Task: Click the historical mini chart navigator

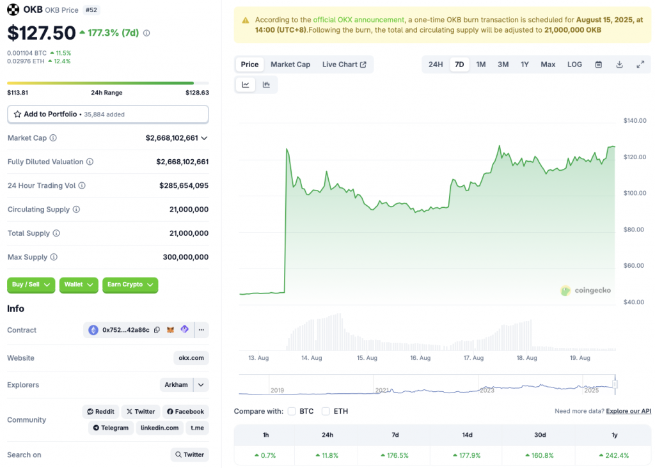Action: [427, 384]
